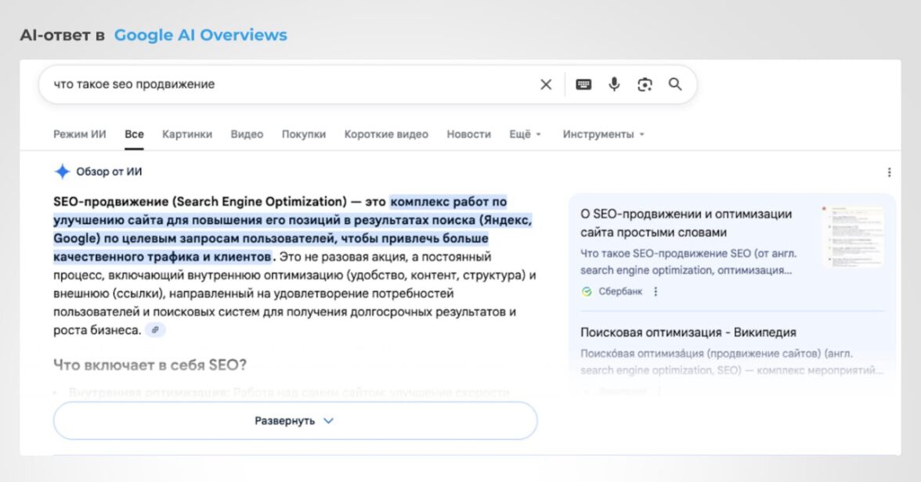Open the Поисковая оптимизация - Википедия link
Screen dimensions: 921x482
(688, 333)
